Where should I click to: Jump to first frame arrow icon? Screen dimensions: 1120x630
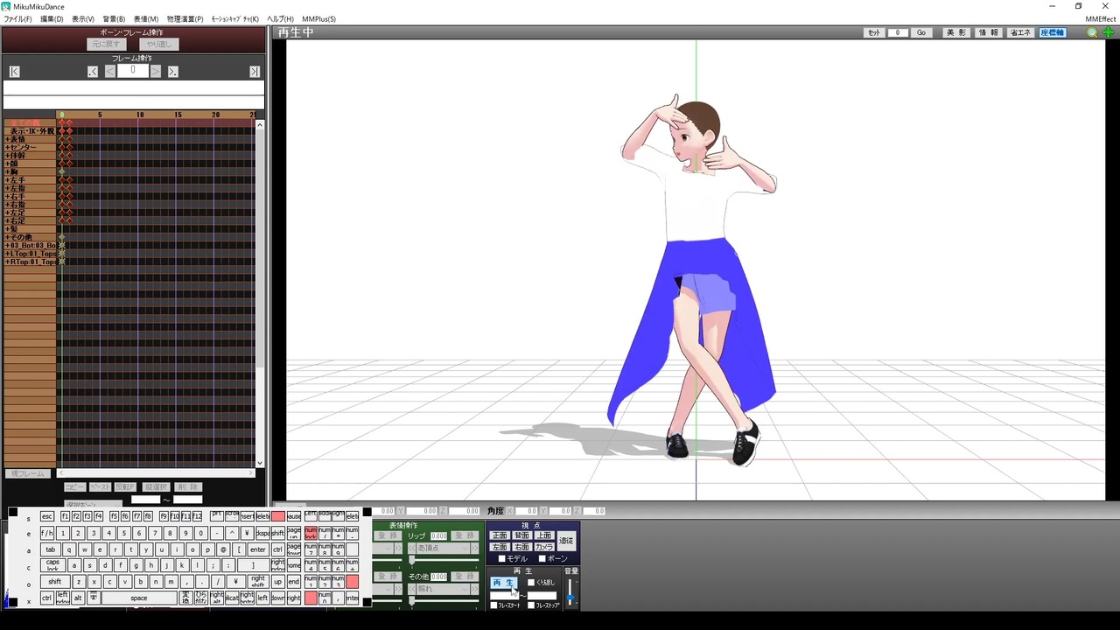point(14,72)
